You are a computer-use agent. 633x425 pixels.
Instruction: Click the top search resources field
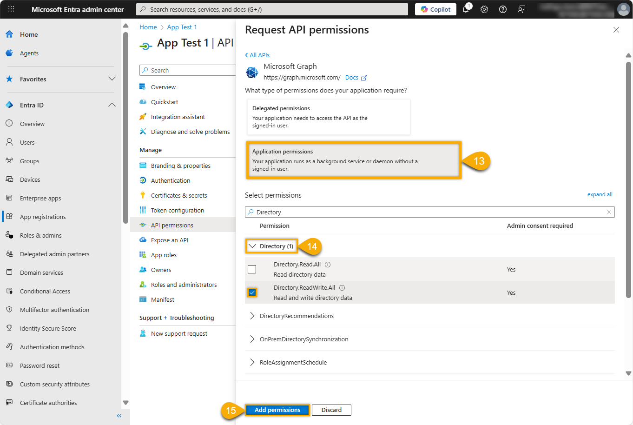coord(272,9)
